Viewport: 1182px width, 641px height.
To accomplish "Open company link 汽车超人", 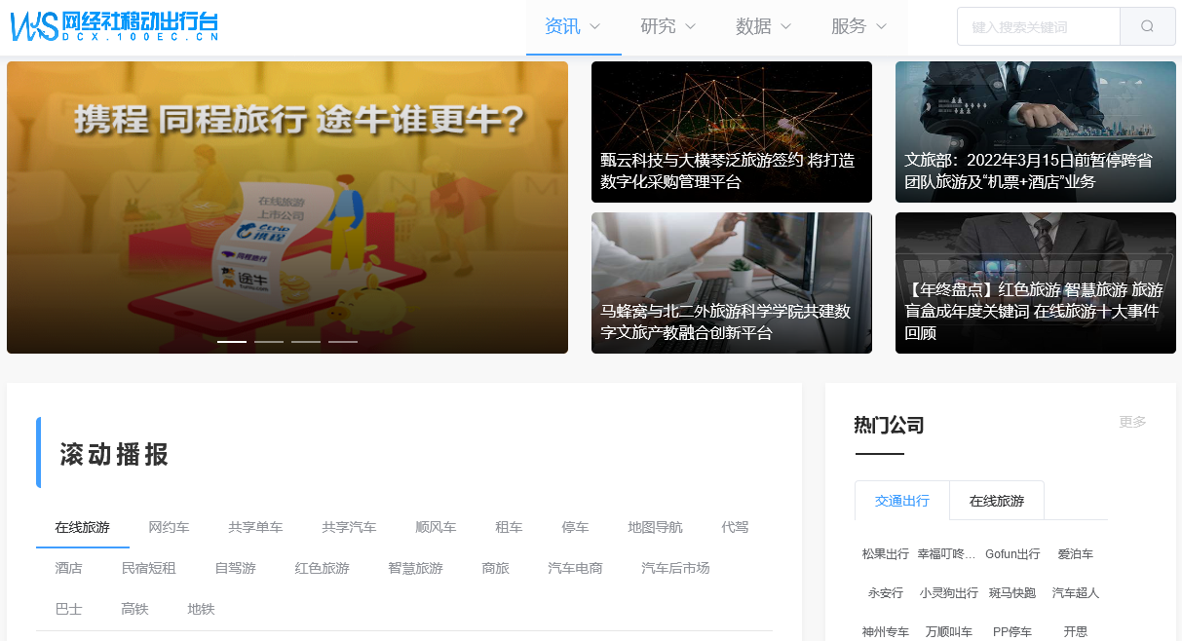I will (x=1076, y=593).
